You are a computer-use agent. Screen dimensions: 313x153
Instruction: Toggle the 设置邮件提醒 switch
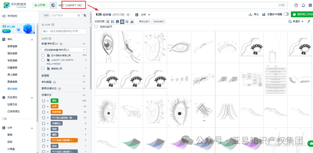pos(286,14)
